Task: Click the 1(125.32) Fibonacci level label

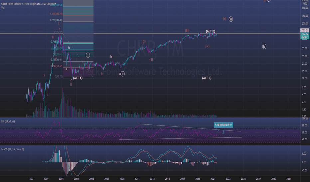Action: click(x=58, y=32)
